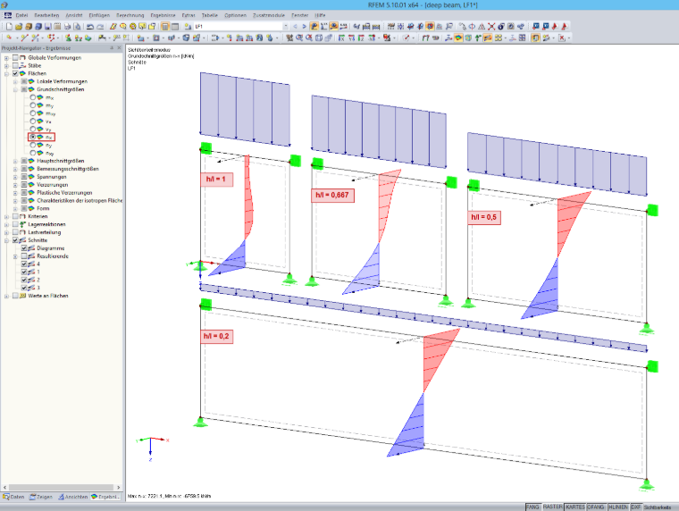This screenshot has height=511, width=679.
Task: Open the Berechnung menu
Action: [x=130, y=15]
